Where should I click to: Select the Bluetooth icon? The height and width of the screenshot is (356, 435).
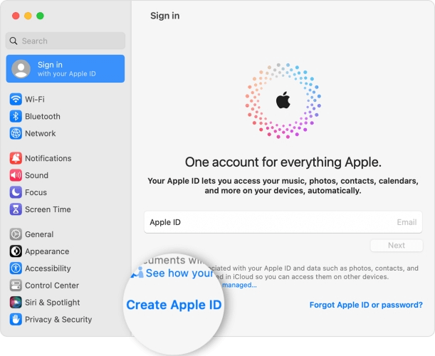tap(16, 116)
